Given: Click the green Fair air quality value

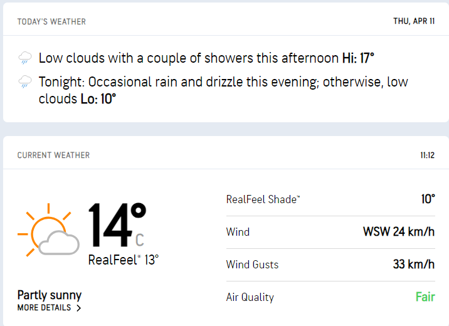Looking at the screenshot, I should pos(425,297).
